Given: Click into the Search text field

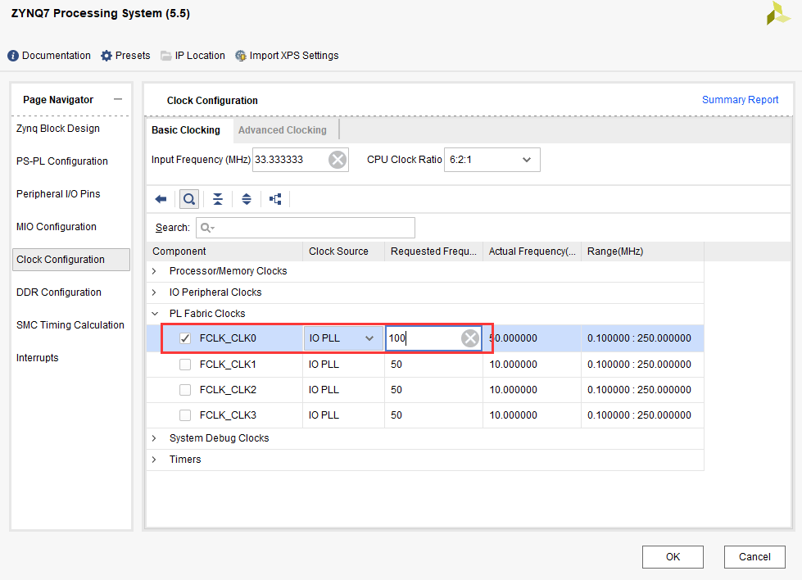Looking at the screenshot, I should click(x=306, y=228).
